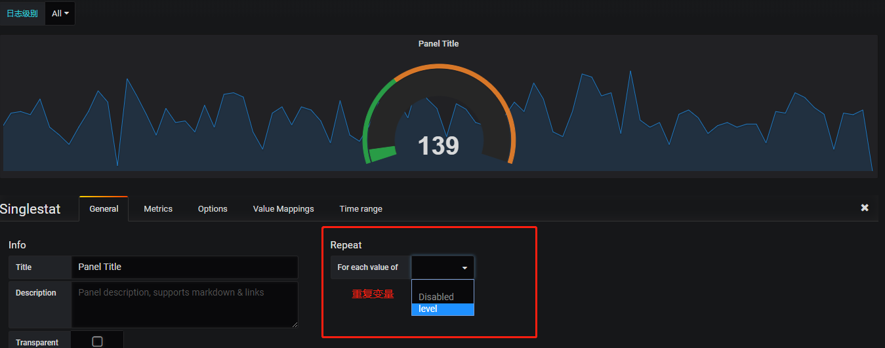Open the Value Mappings tab
The height and width of the screenshot is (348, 885).
point(283,208)
